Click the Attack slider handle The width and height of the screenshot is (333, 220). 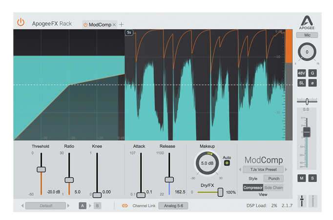(x=141, y=195)
